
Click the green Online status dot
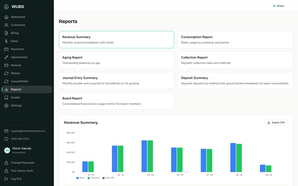(274, 6)
